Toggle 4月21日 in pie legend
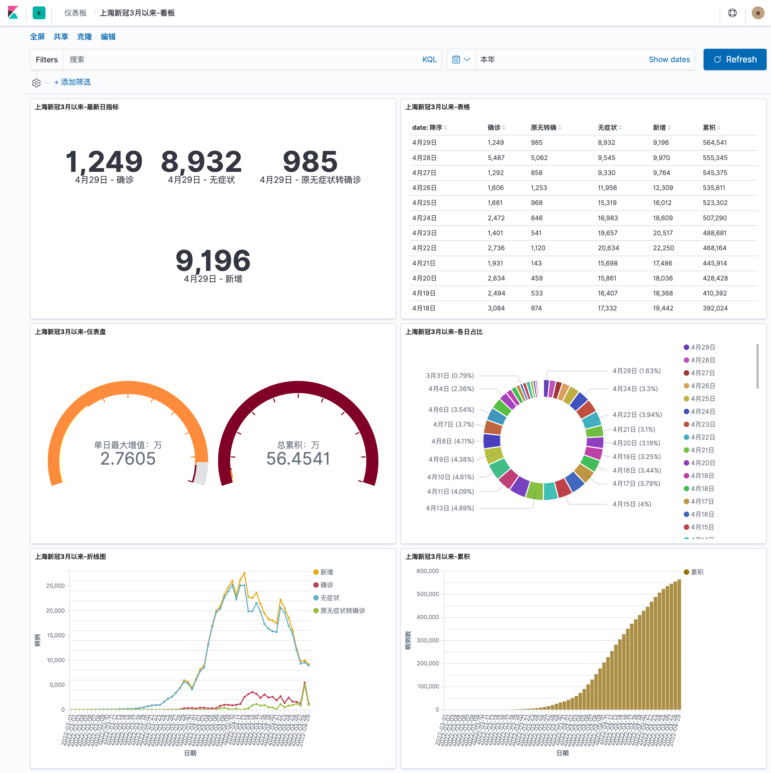Image resolution: width=771 pixels, height=773 pixels. coord(699,450)
